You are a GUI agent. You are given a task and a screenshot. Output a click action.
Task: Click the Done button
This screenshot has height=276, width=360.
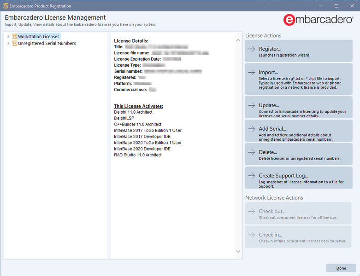pos(341,268)
